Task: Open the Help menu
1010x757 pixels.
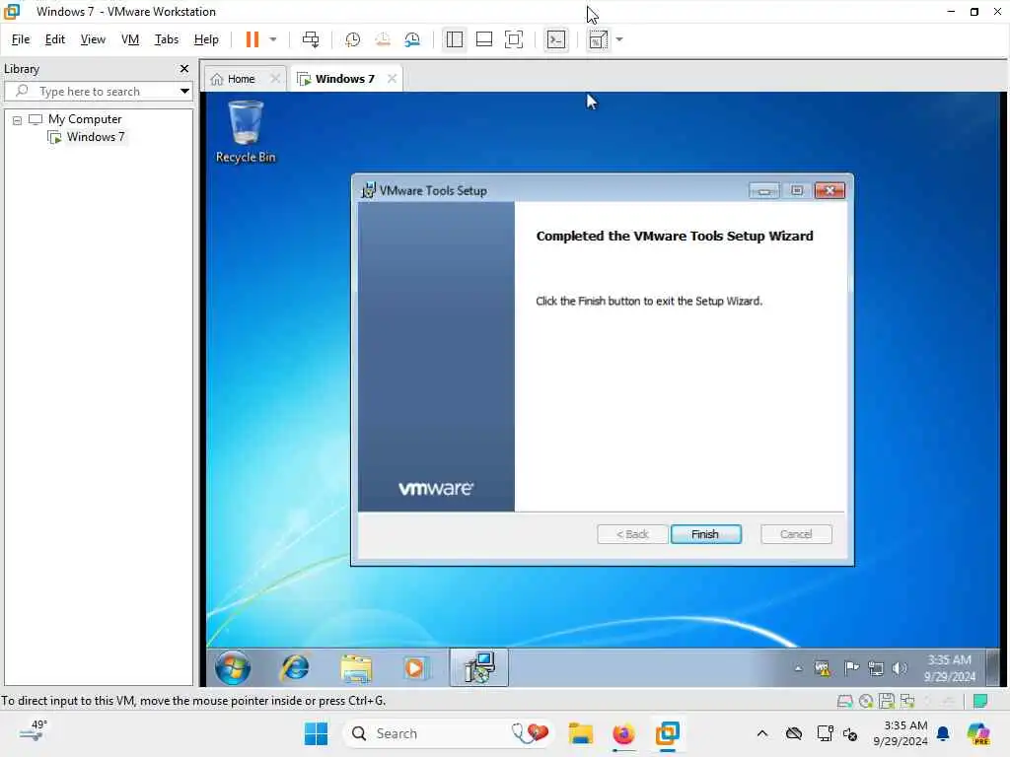Action: (x=206, y=39)
